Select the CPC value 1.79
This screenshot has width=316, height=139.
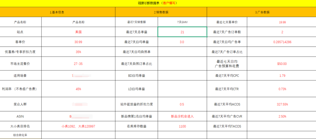282,76
